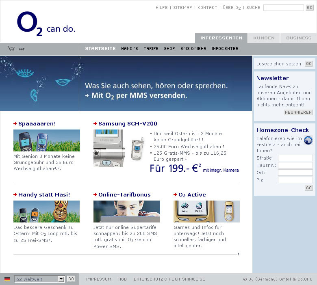Open the o2 weltweit dropdown
The image size is (317, 285).
point(39,279)
